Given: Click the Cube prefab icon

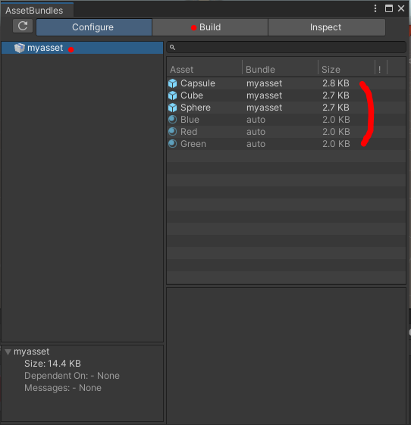Looking at the screenshot, I should coord(173,95).
